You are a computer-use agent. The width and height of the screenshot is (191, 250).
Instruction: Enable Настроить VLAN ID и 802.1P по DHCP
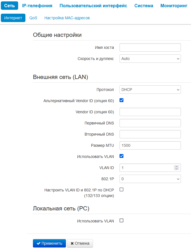coord(121,189)
